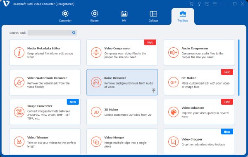Click the vertical scrollbar on the right
This screenshot has width=248, height=157.
click(x=239, y=68)
